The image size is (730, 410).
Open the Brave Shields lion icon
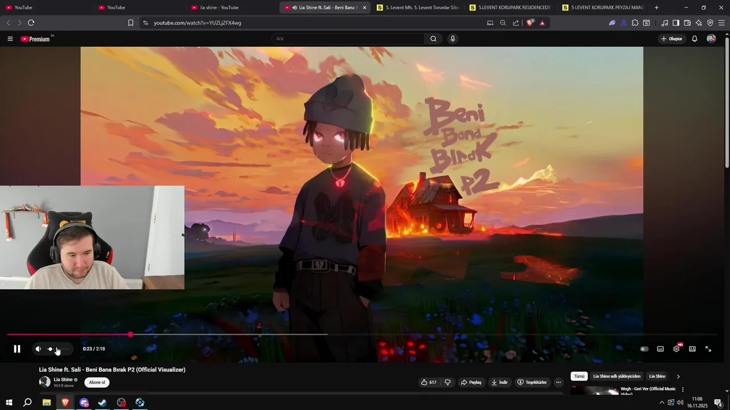coord(530,23)
